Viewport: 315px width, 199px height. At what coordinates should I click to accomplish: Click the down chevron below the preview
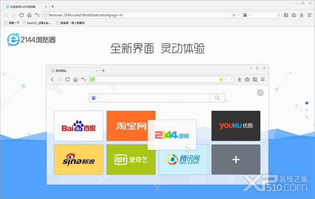(157, 187)
